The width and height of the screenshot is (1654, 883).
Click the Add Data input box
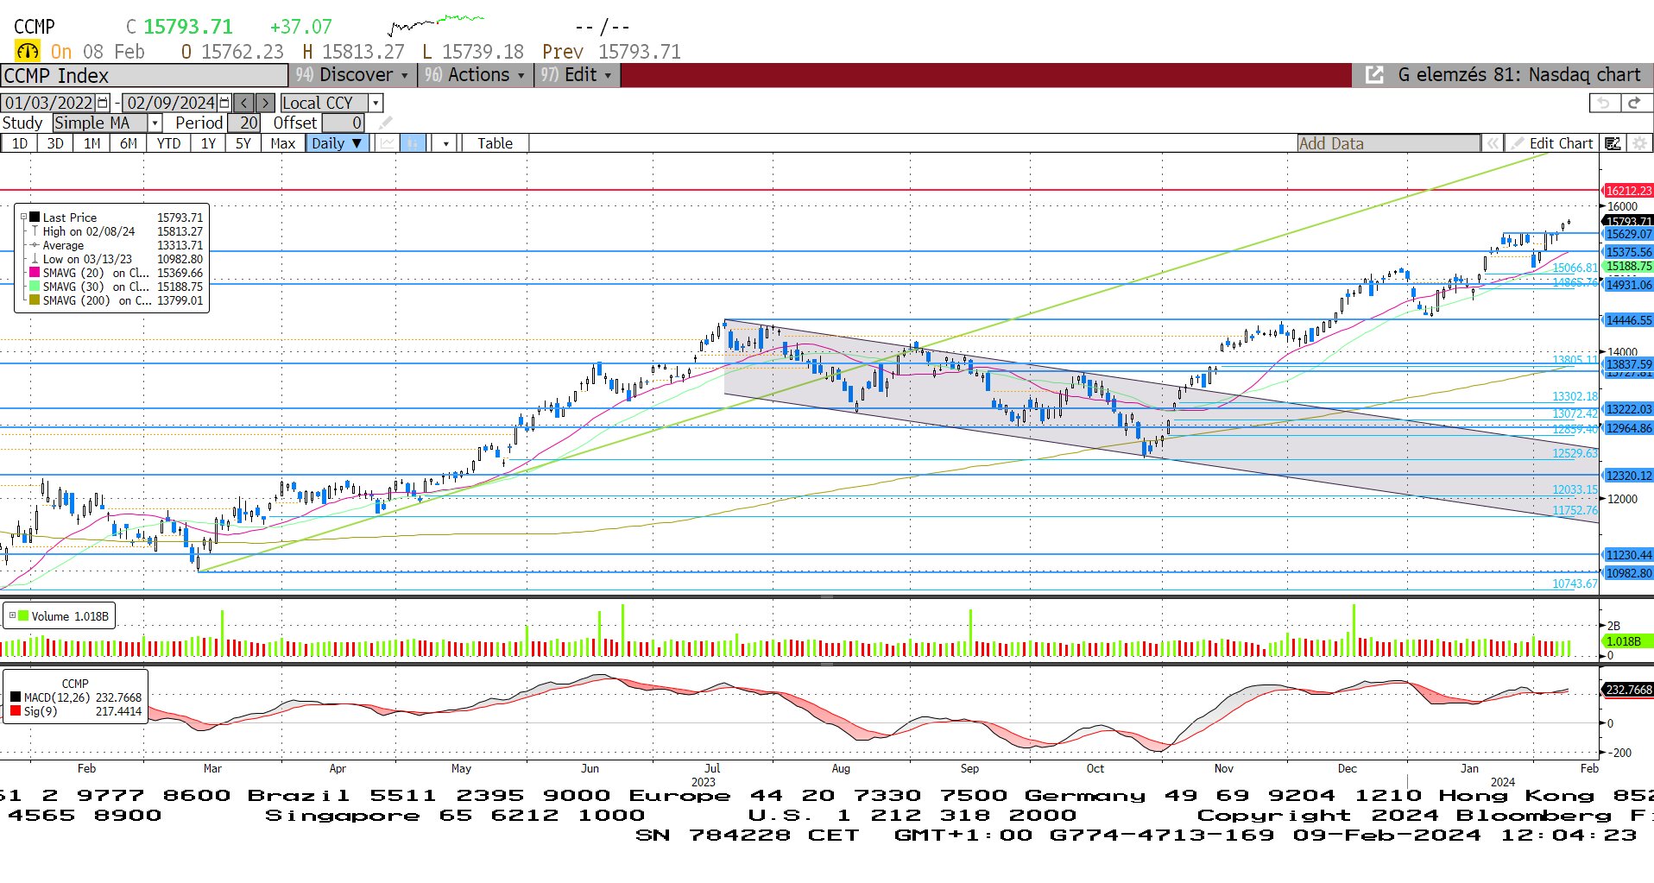(x=1388, y=143)
